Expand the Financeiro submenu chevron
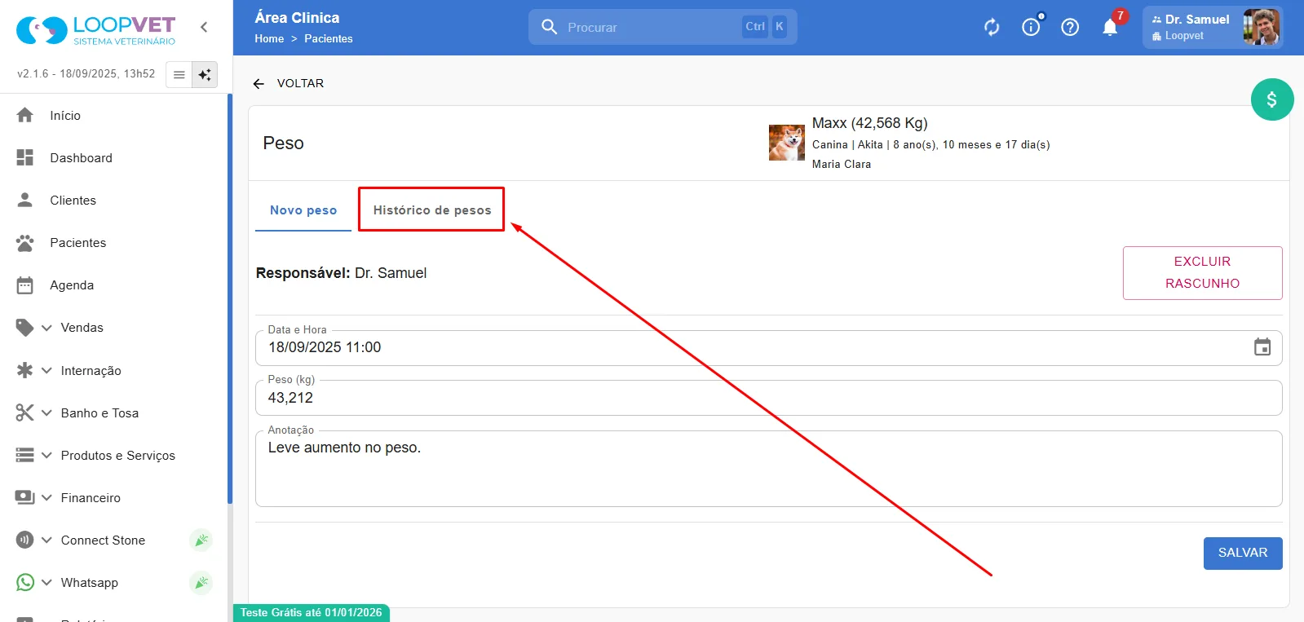 [x=46, y=497]
